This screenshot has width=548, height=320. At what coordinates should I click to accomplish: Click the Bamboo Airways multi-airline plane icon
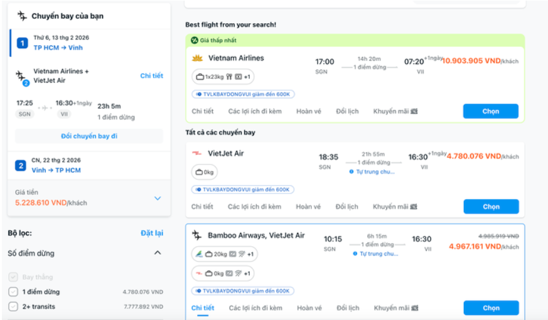197,235
